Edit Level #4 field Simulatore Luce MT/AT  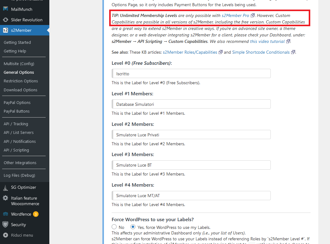pos(191,196)
